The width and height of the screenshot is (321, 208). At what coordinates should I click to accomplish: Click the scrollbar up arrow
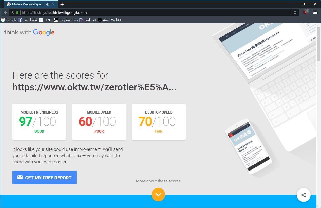319,26
